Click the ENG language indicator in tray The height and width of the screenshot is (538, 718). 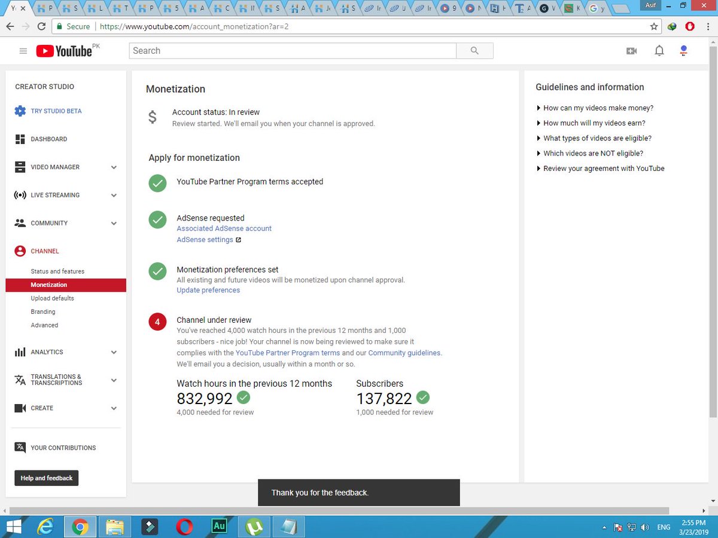[x=664, y=527]
